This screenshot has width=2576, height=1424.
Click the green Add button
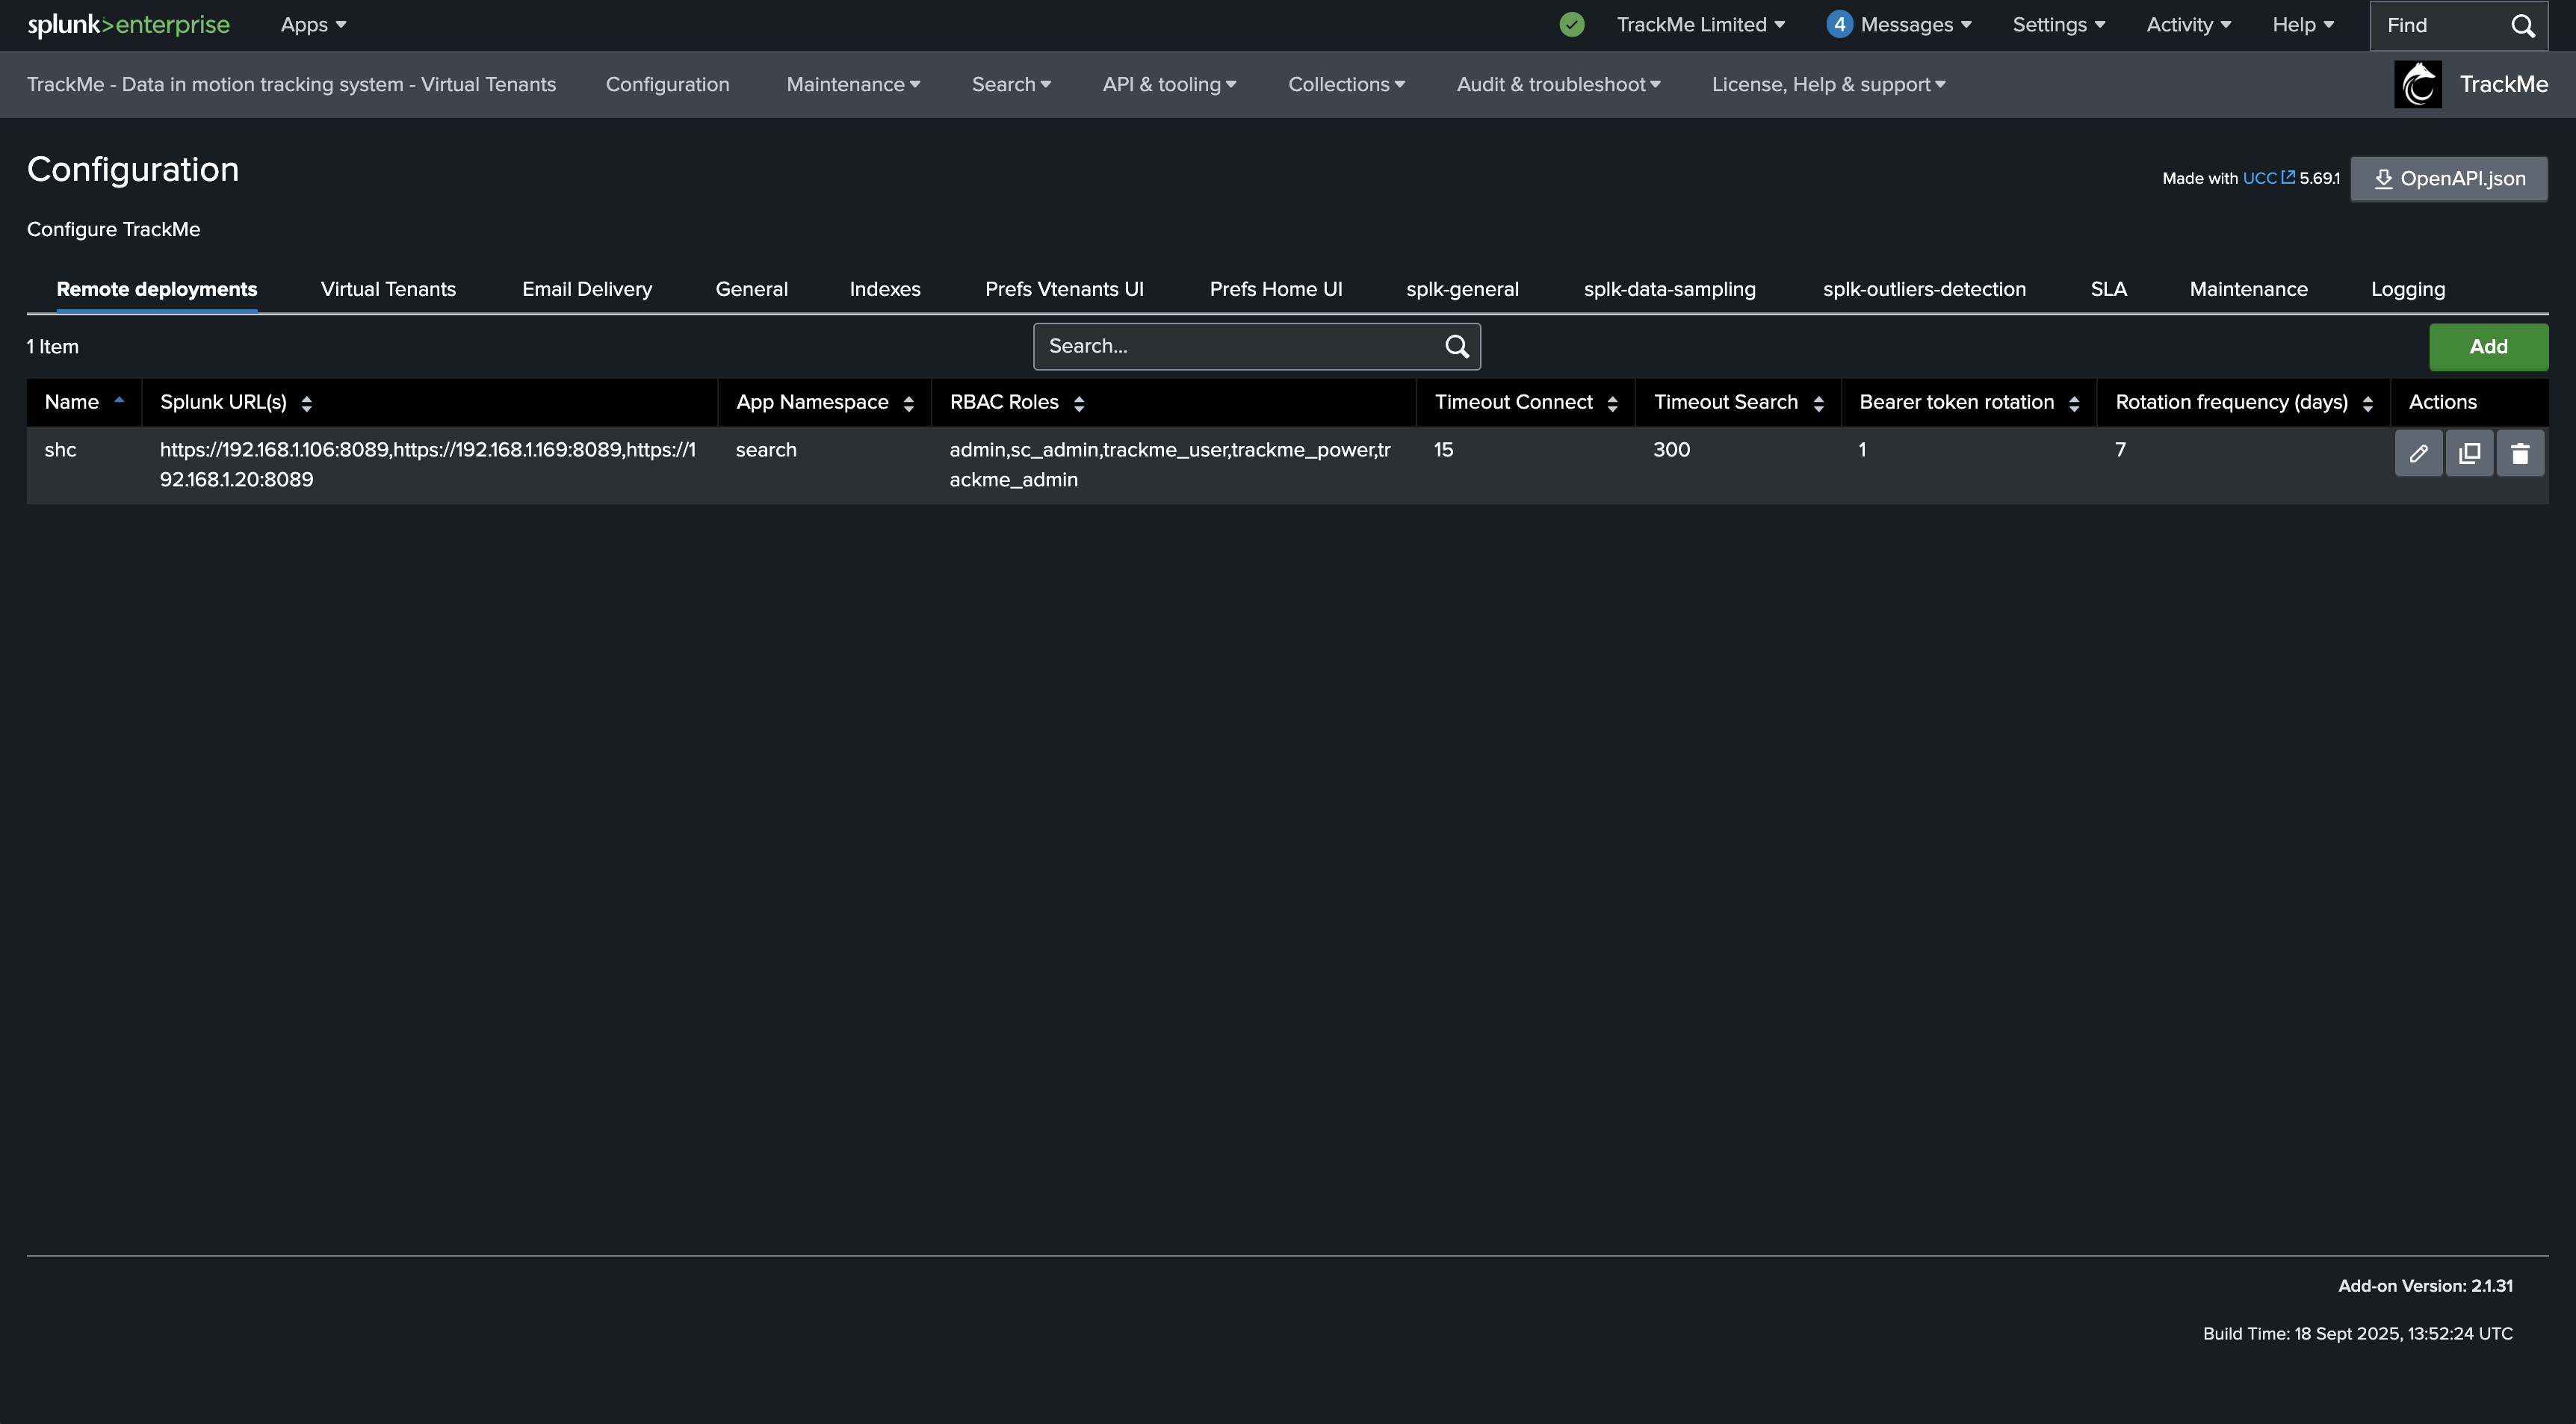point(2488,347)
